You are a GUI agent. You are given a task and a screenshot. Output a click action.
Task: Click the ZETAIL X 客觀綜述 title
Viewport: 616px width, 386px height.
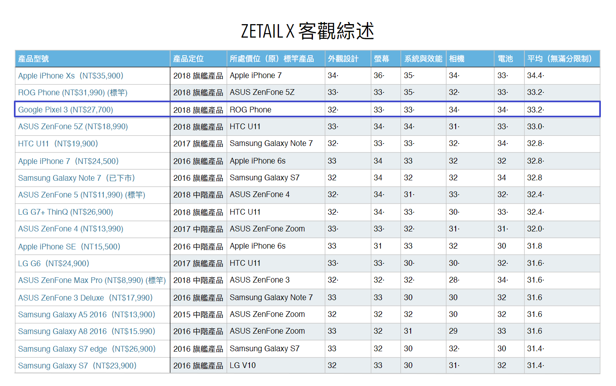coord(308,31)
